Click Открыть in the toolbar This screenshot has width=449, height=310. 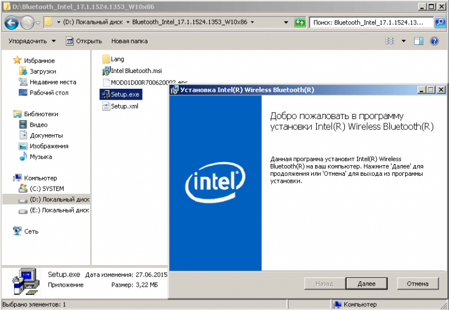click(84, 41)
